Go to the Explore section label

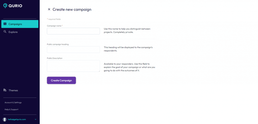pos(13,32)
